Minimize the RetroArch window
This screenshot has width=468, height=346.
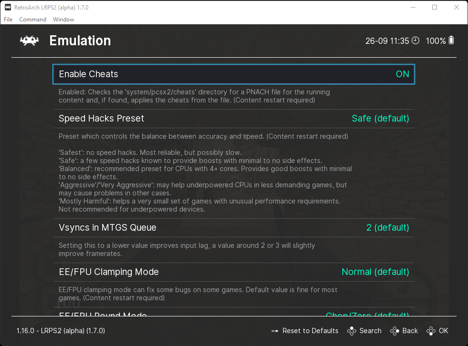click(413, 8)
